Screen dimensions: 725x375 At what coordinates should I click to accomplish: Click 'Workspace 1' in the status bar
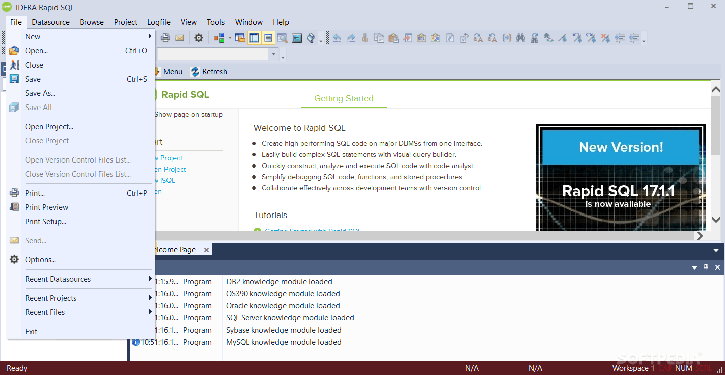633,368
